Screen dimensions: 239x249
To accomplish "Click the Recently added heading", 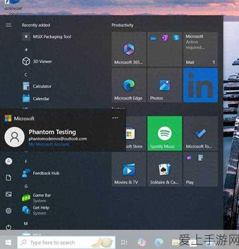I will 36,25.
